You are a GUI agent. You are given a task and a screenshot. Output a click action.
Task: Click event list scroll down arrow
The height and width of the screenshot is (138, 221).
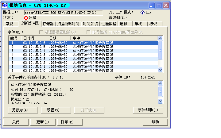(x=161, y=70)
